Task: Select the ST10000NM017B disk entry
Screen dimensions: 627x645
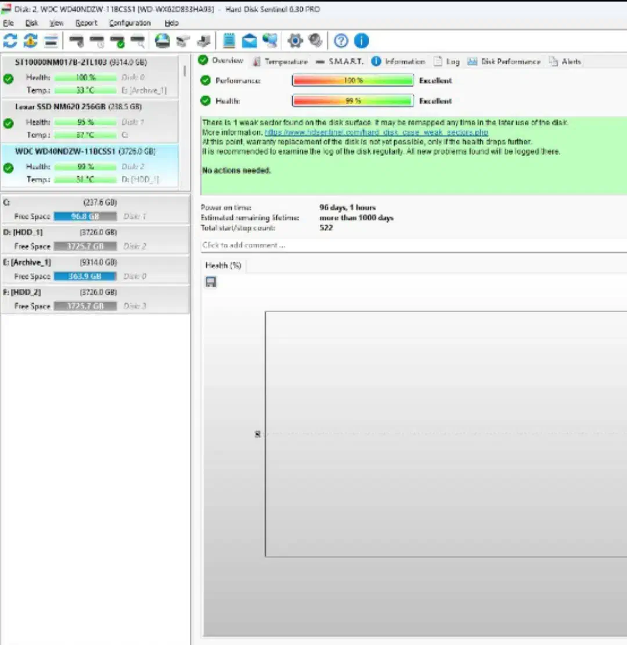Action: [x=80, y=62]
